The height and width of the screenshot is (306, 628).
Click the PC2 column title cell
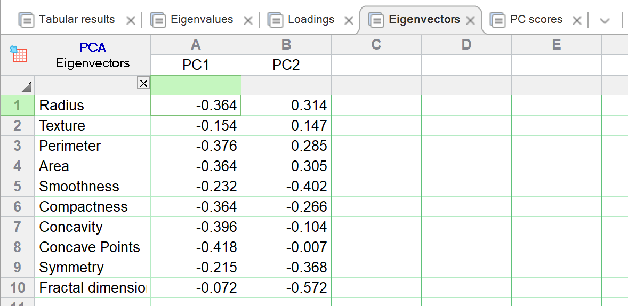coord(286,65)
